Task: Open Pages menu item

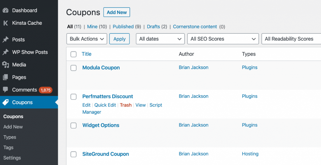Action: click(19, 77)
